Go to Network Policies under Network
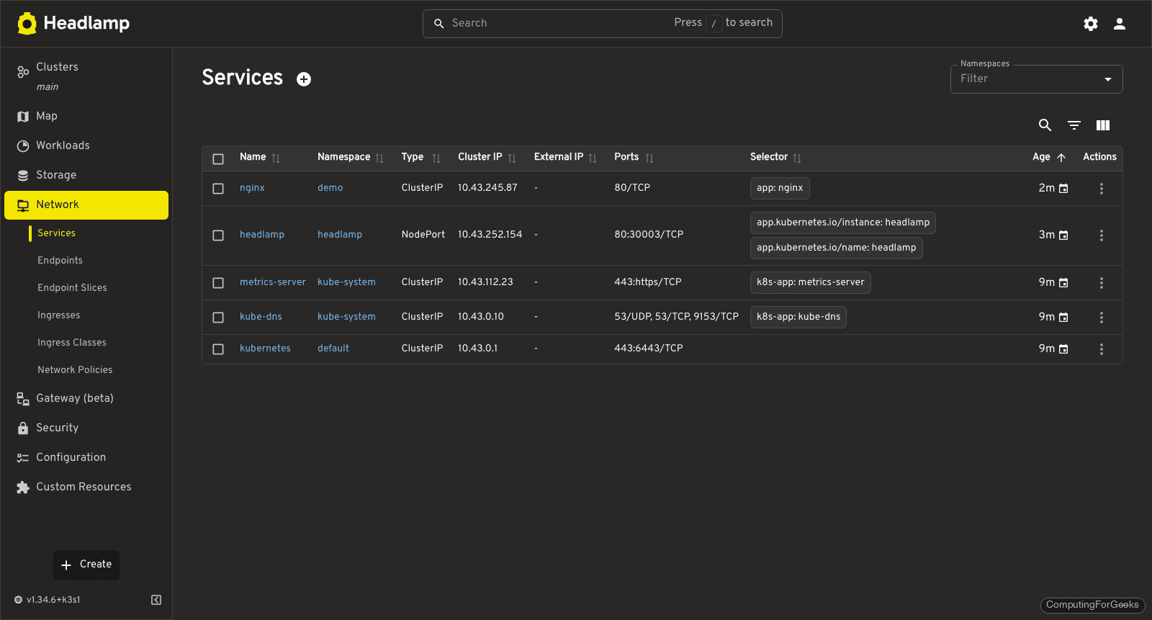This screenshot has width=1152, height=620. click(75, 370)
